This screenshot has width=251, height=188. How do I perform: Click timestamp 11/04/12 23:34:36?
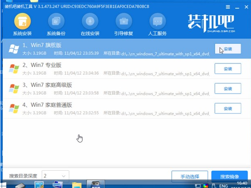81,73
